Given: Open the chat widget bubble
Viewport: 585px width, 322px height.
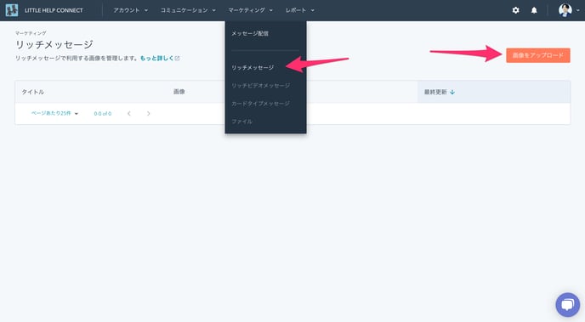Looking at the screenshot, I should (567, 304).
